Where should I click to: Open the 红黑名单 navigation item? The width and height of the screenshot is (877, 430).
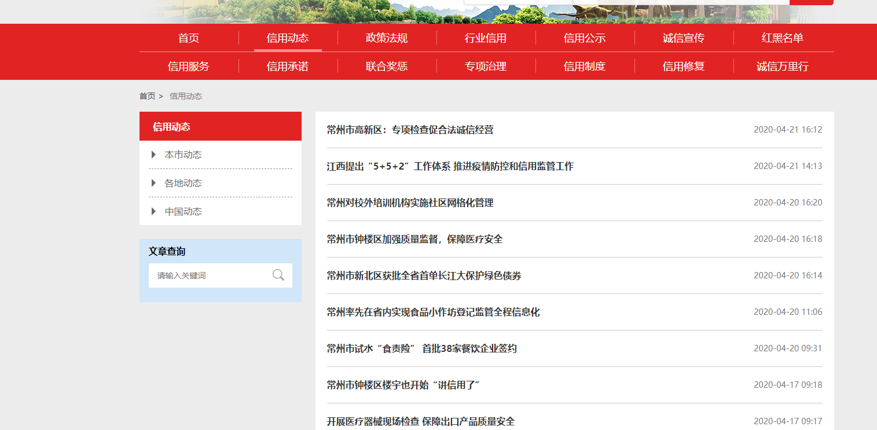pos(783,38)
